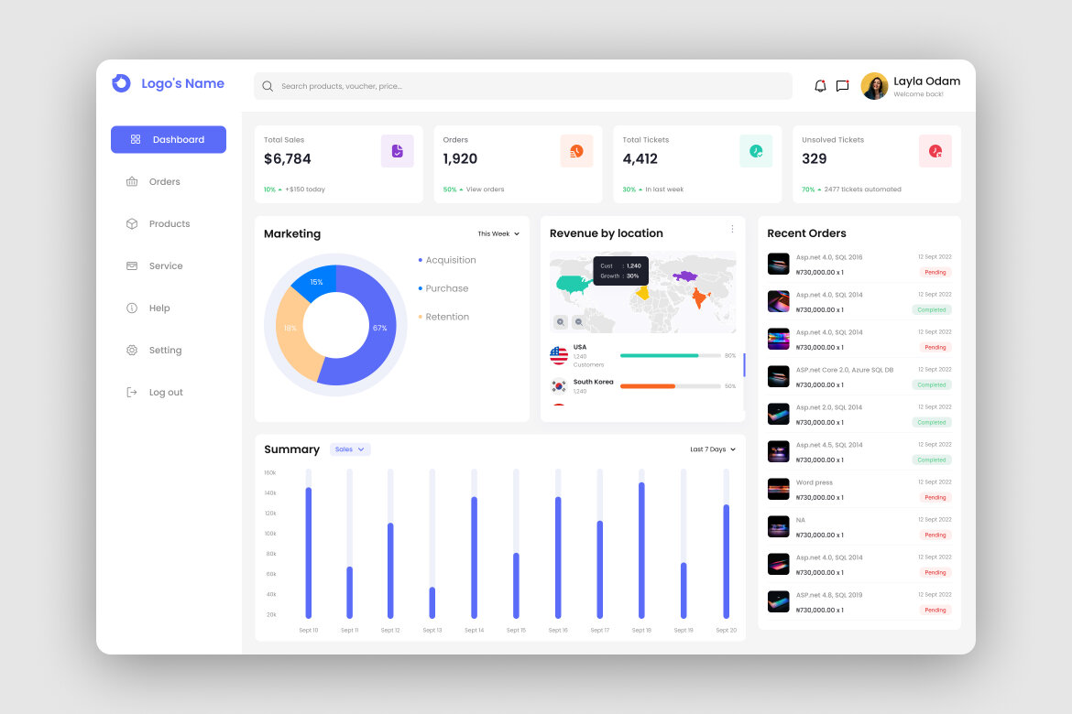Zoom into the map with the zoom-in icon
The height and width of the screenshot is (714, 1072).
coord(560,322)
